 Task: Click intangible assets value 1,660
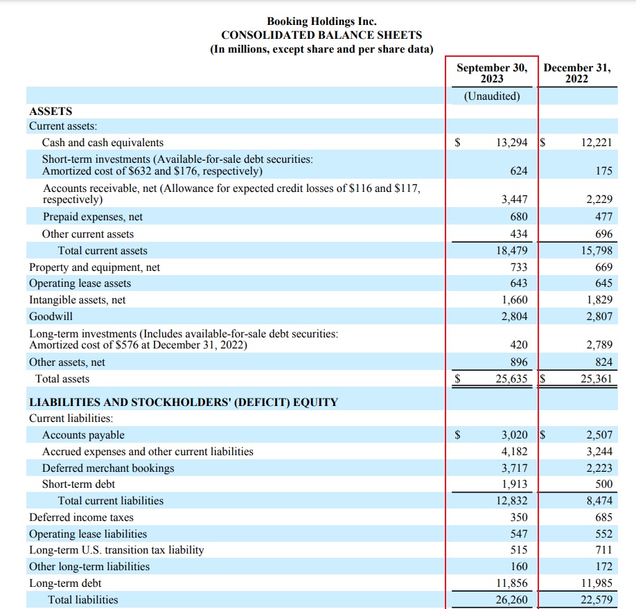pos(514,300)
